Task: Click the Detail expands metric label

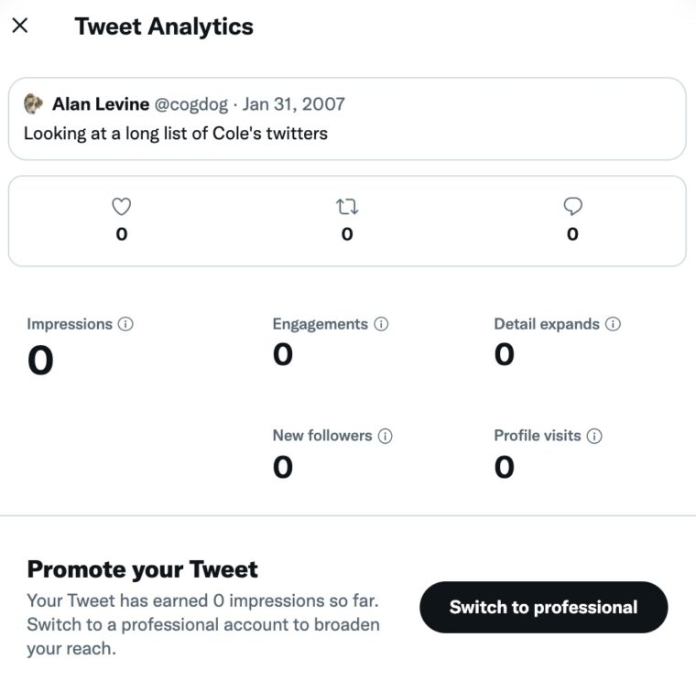Action: tap(547, 324)
